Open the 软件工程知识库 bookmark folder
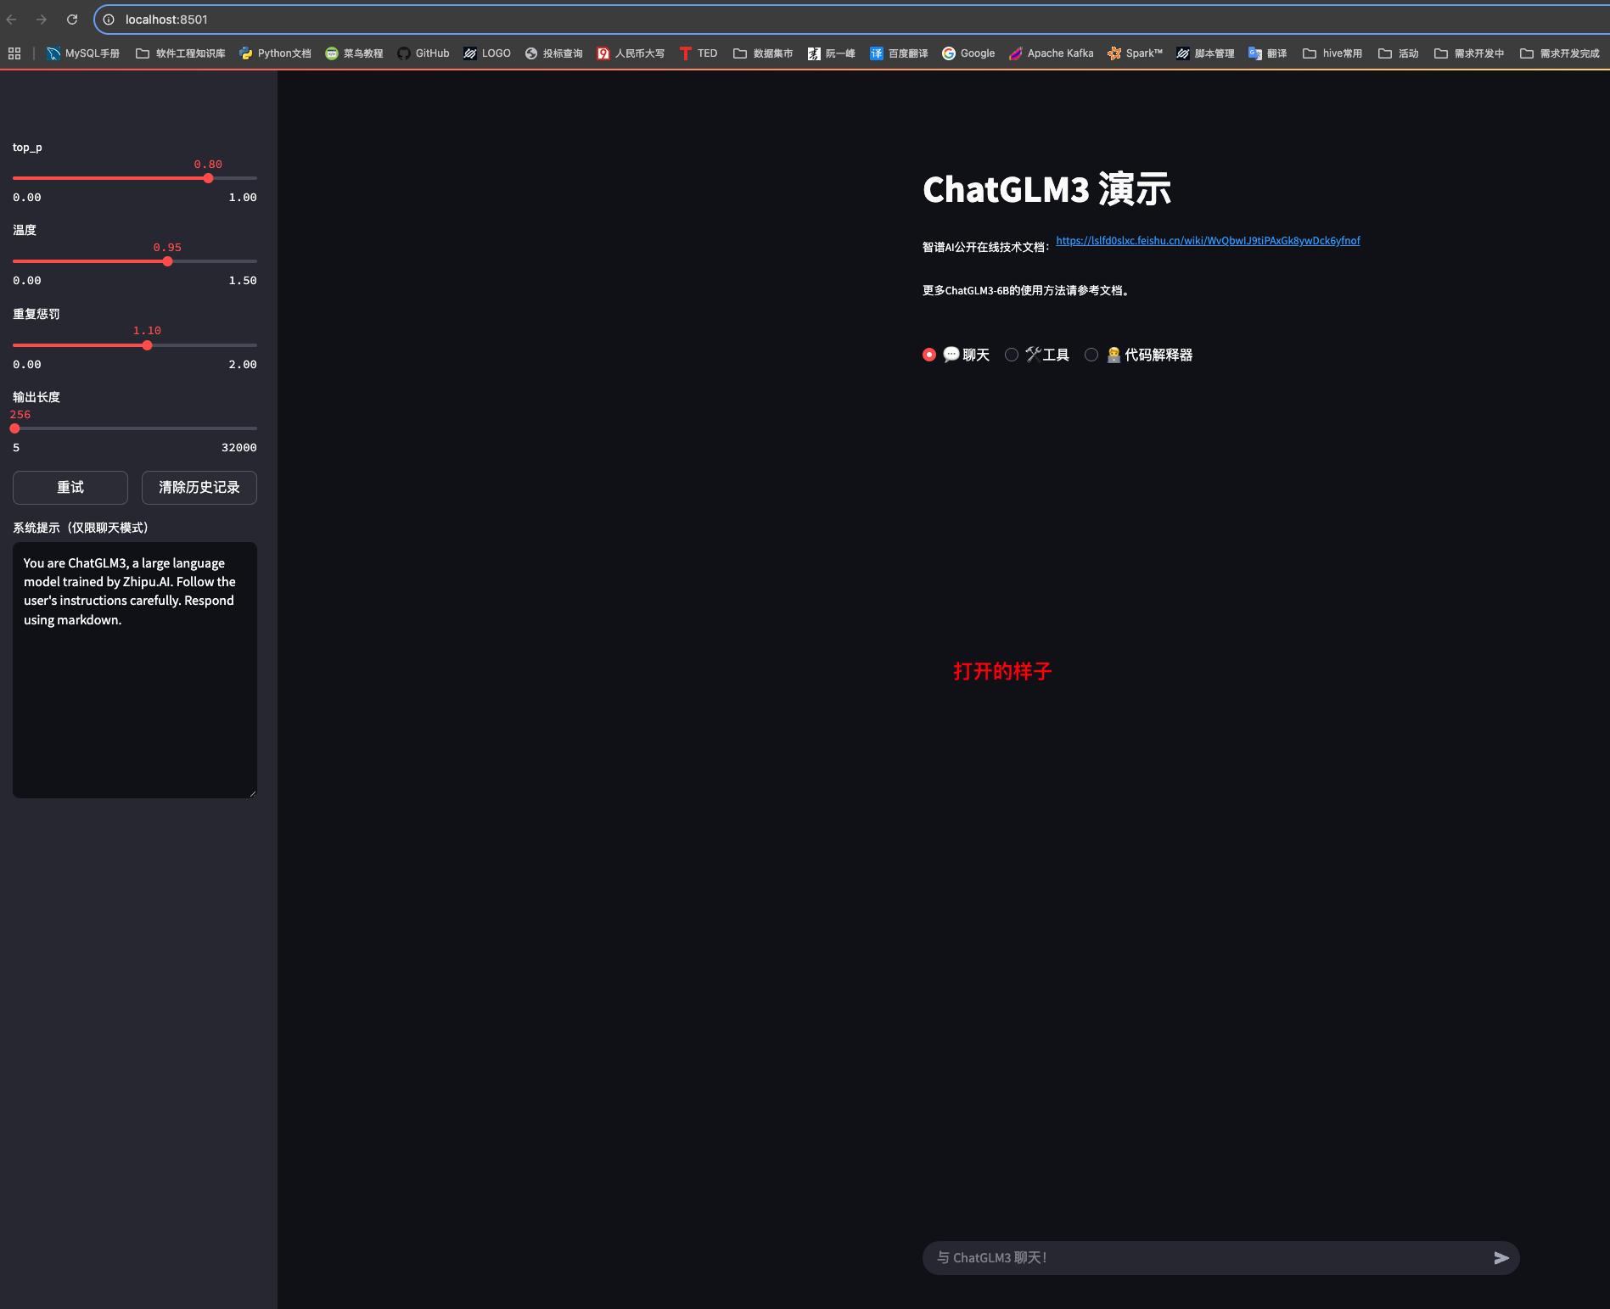The width and height of the screenshot is (1610, 1309). click(x=181, y=53)
